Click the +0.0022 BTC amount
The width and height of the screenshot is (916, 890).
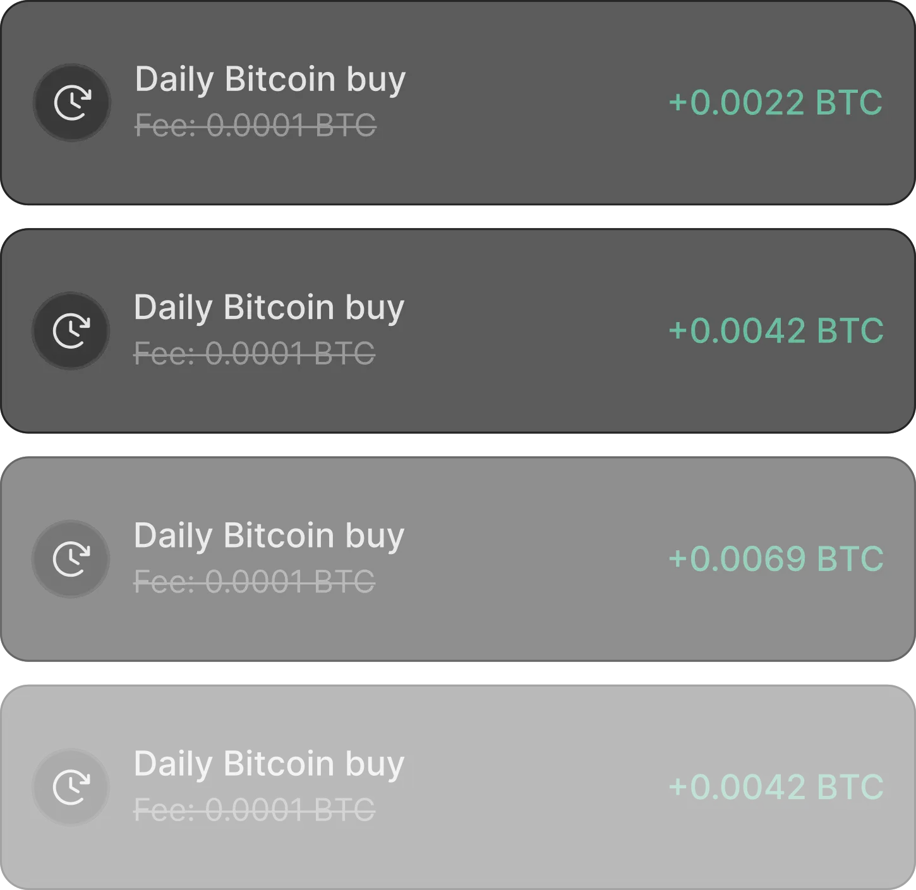(775, 103)
